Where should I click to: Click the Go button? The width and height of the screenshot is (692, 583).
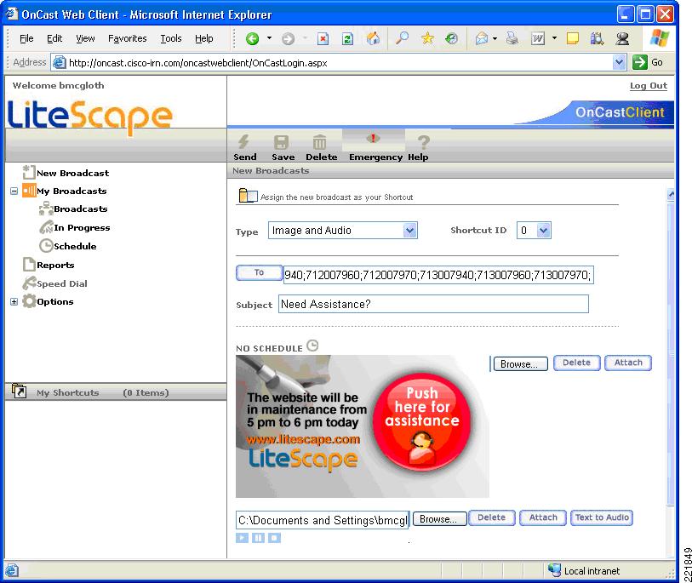click(648, 62)
